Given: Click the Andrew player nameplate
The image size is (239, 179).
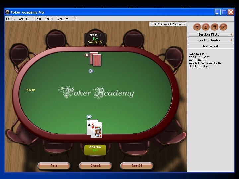Looking at the screenshot, I should (95, 150).
